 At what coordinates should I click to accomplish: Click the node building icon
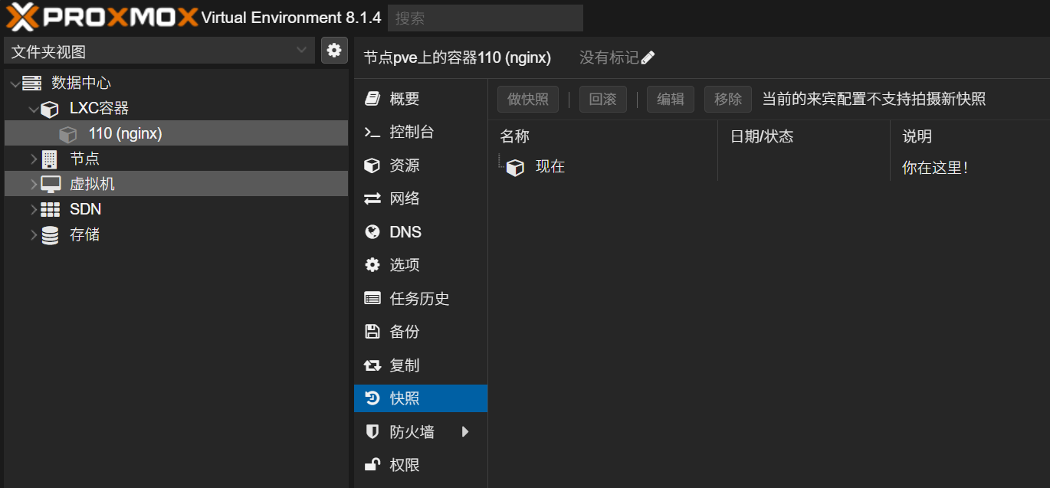click(x=50, y=159)
